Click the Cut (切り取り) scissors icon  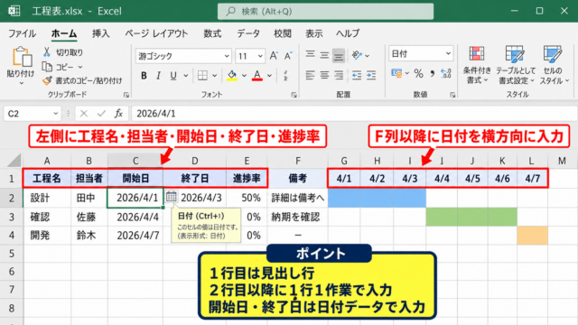47,52
